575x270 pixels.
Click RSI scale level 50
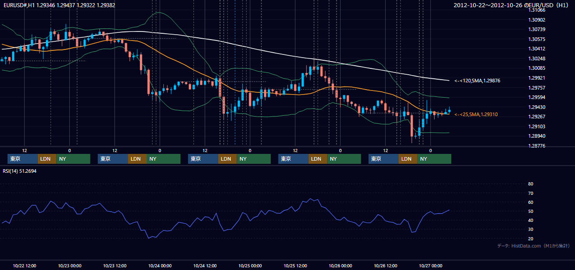click(530, 211)
